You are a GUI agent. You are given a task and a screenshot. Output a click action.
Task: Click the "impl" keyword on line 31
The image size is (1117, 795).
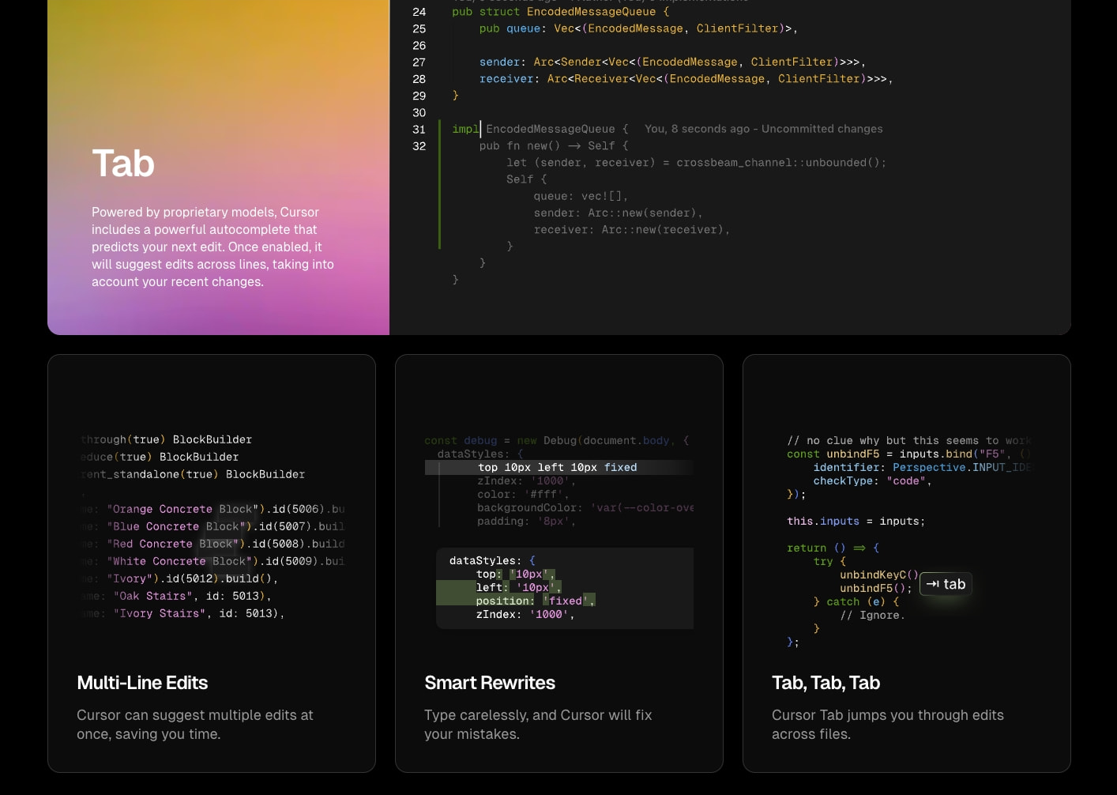[465, 129]
